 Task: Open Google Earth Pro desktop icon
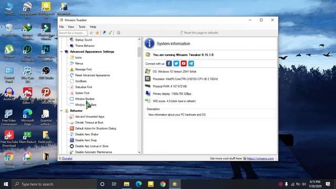tap(28, 10)
